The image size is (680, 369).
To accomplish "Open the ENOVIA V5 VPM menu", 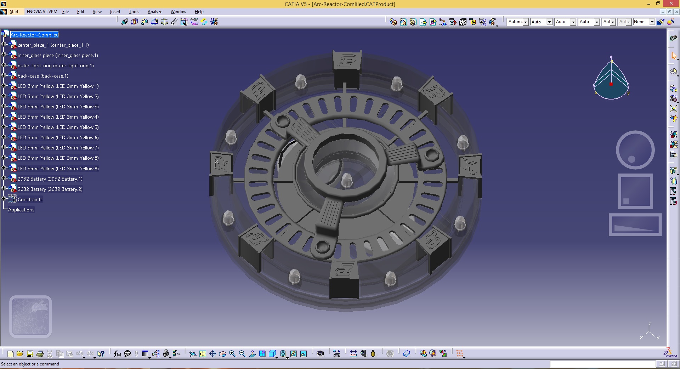I will coord(42,12).
